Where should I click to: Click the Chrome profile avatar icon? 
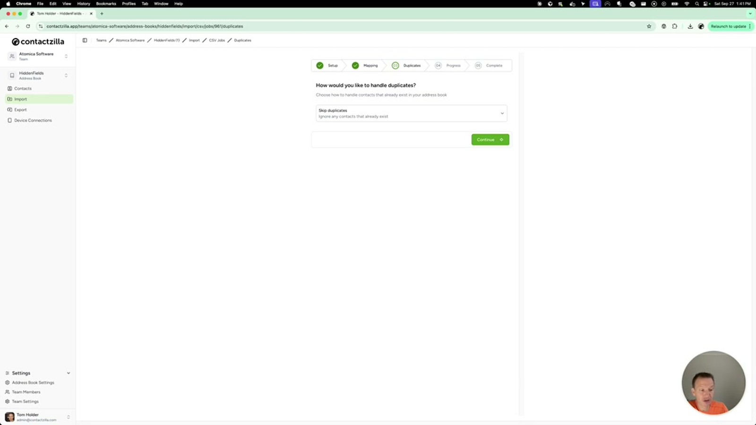click(701, 26)
